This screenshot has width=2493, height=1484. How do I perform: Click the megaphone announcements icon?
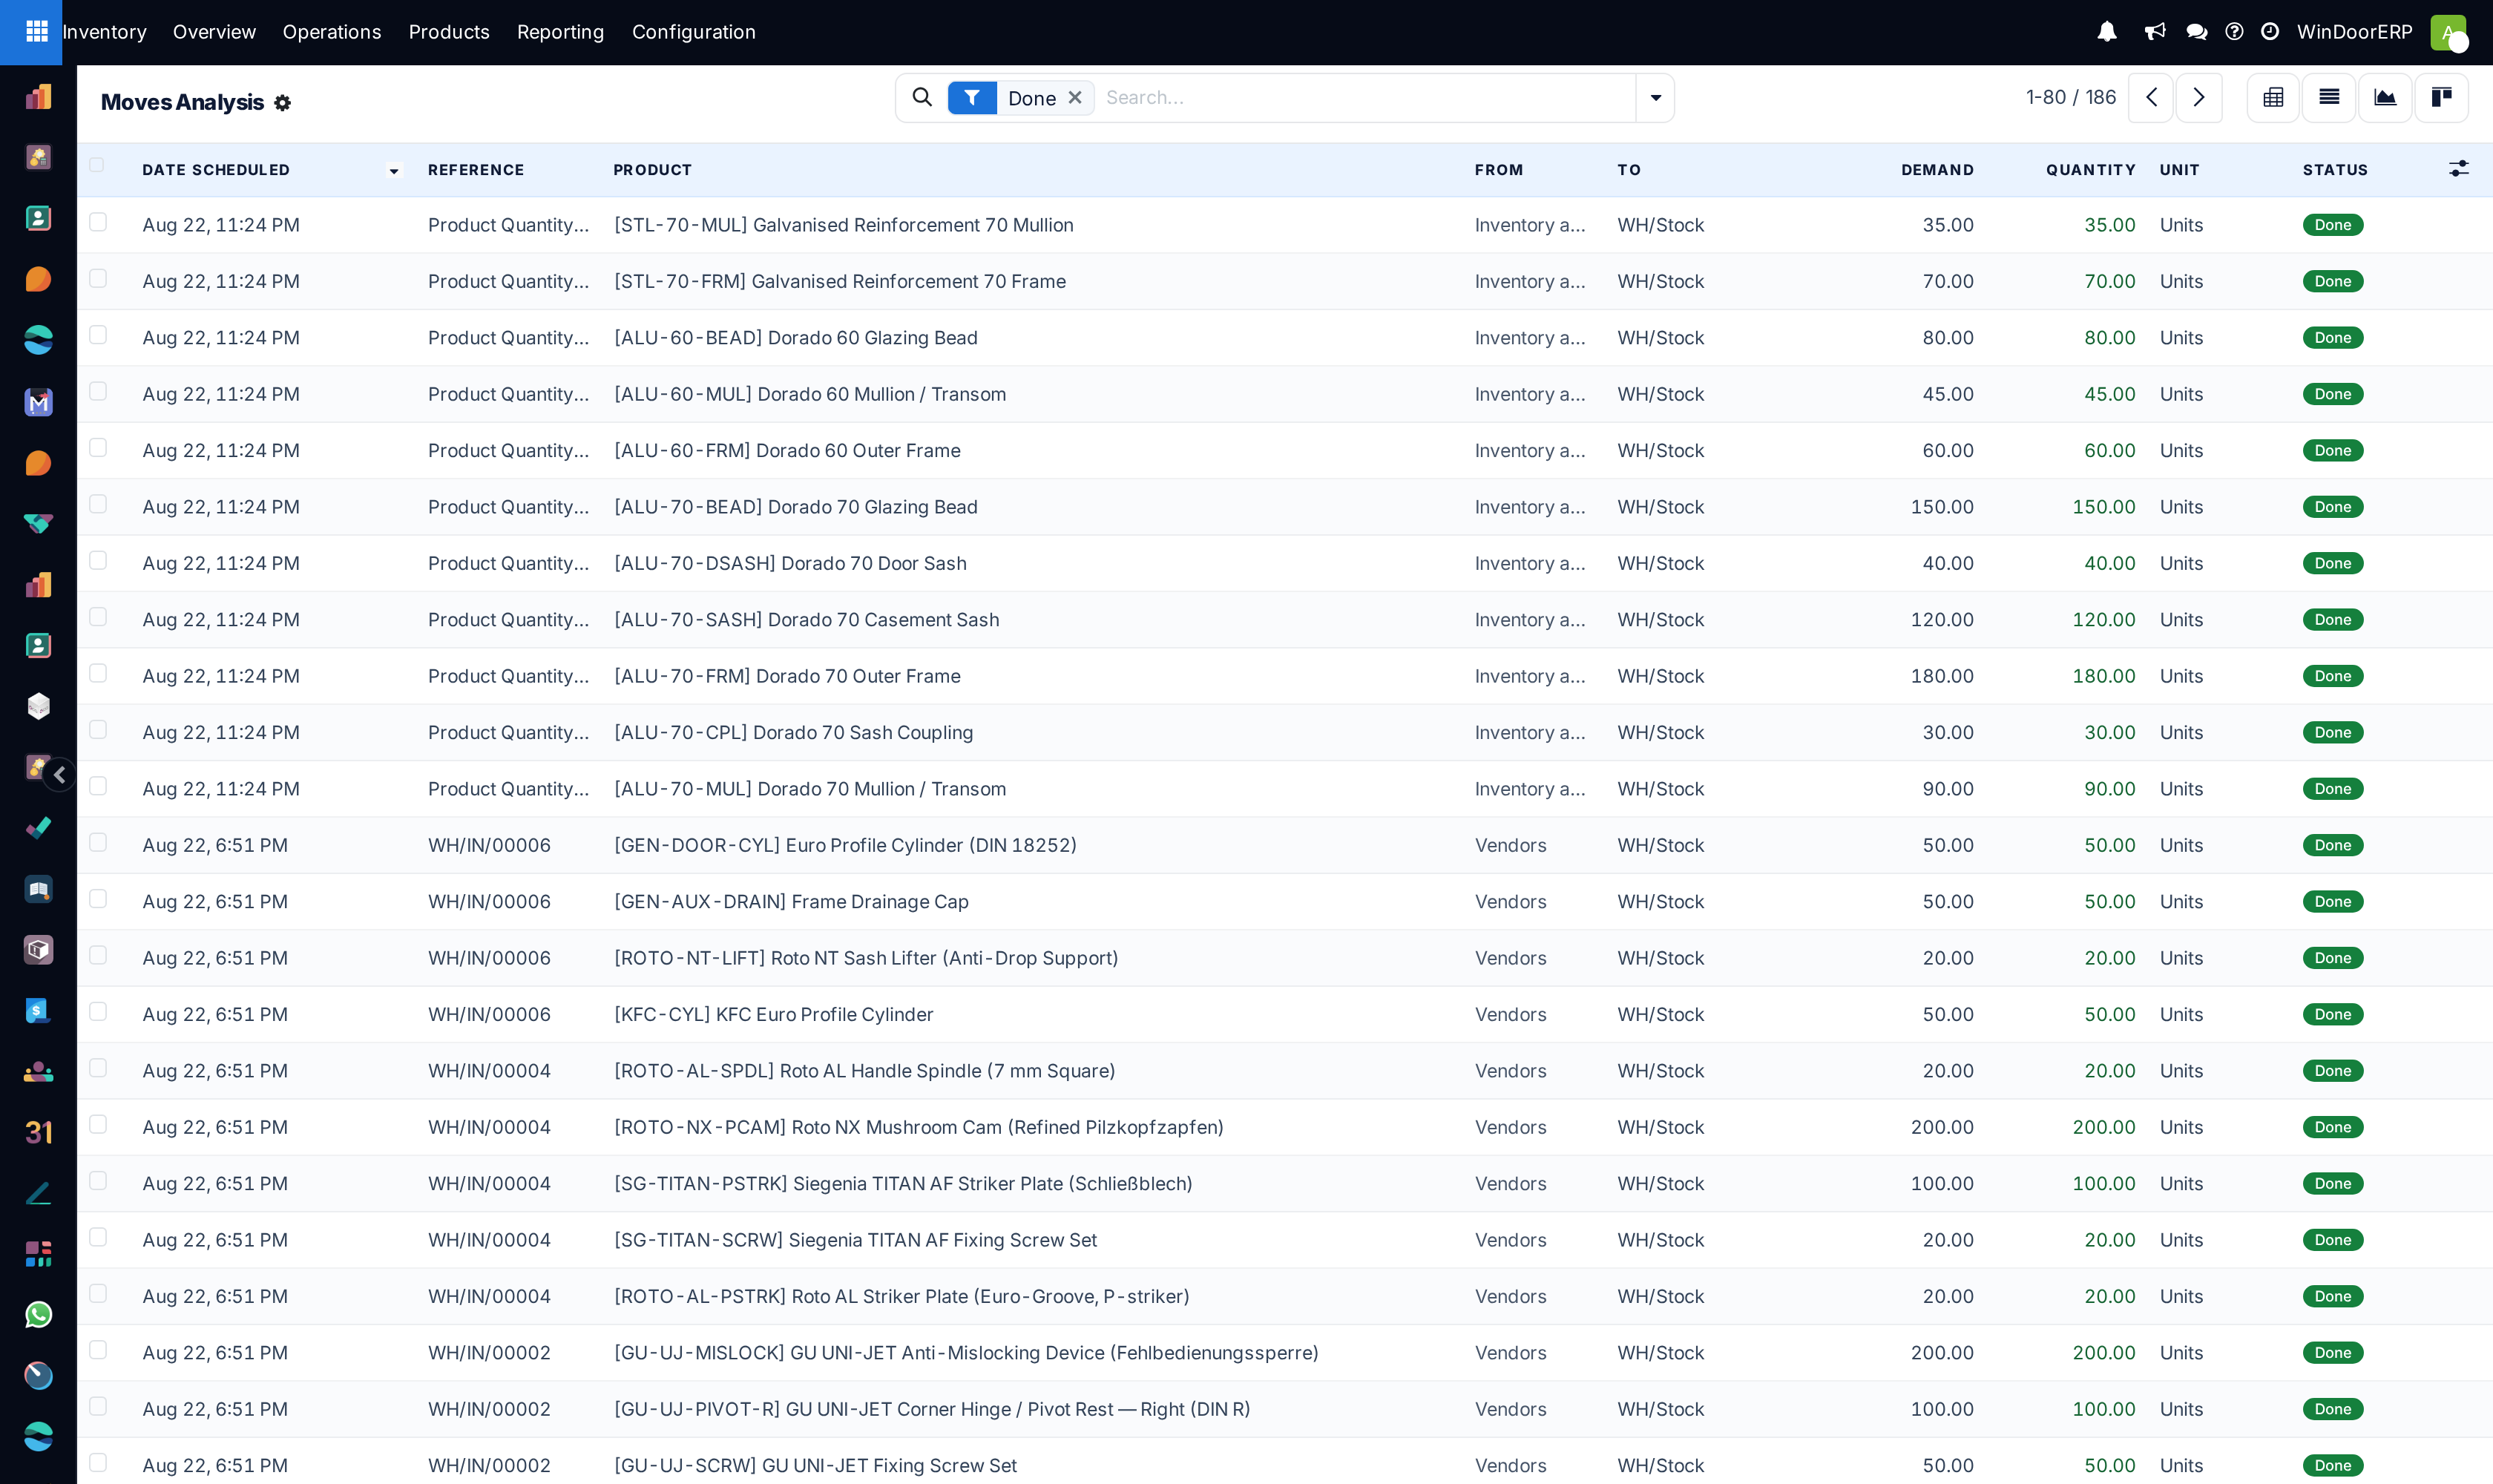click(x=2155, y=32)
